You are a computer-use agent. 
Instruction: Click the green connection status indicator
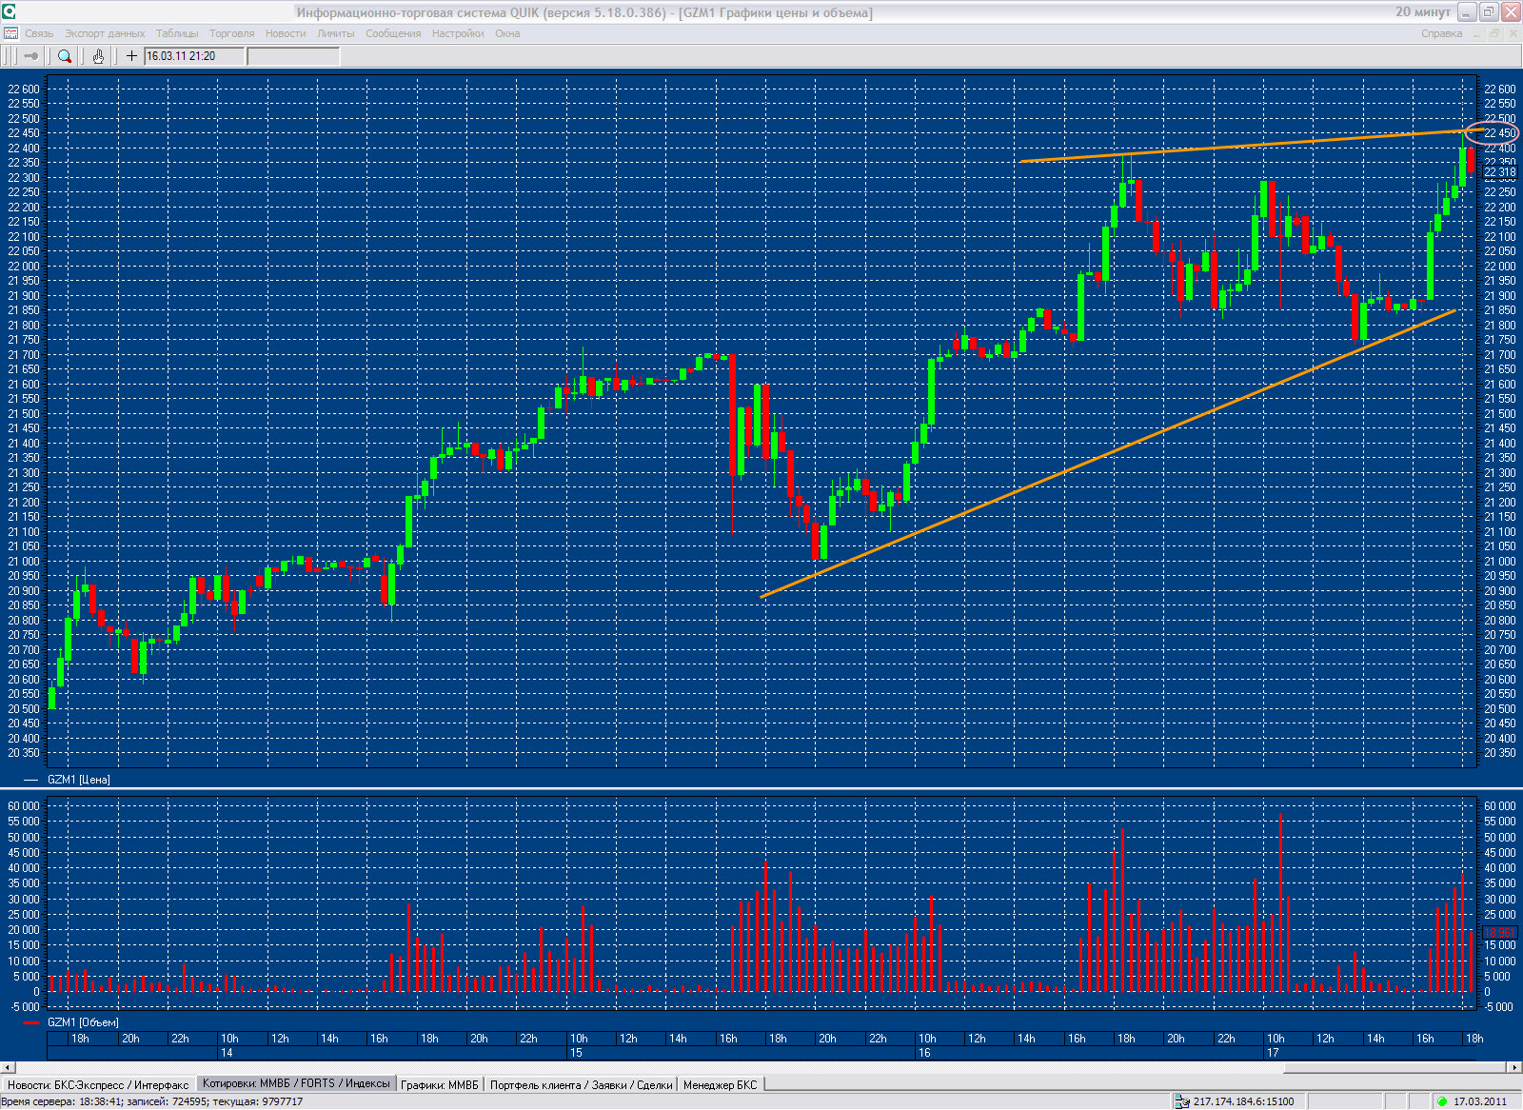(1442, 1101)
